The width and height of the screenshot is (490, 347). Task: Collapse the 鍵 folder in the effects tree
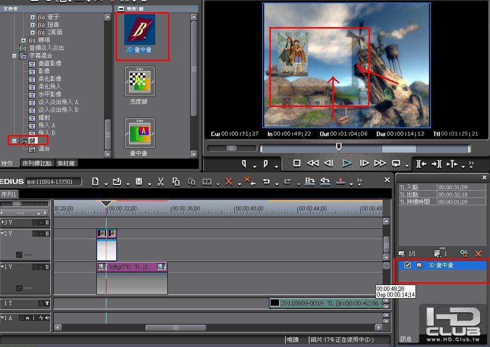click(14, 141)
